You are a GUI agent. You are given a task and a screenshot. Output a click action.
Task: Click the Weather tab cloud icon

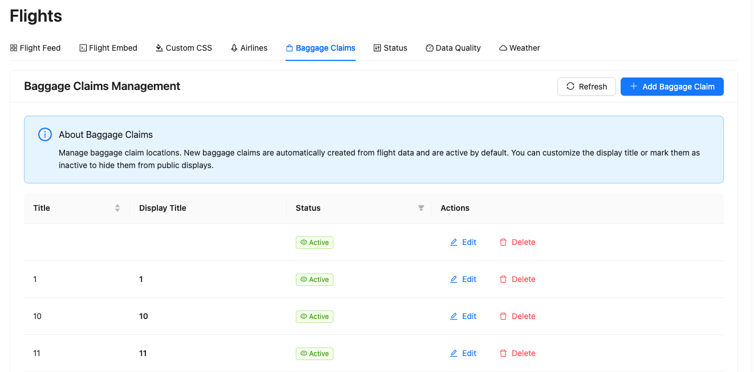[503, 48]
